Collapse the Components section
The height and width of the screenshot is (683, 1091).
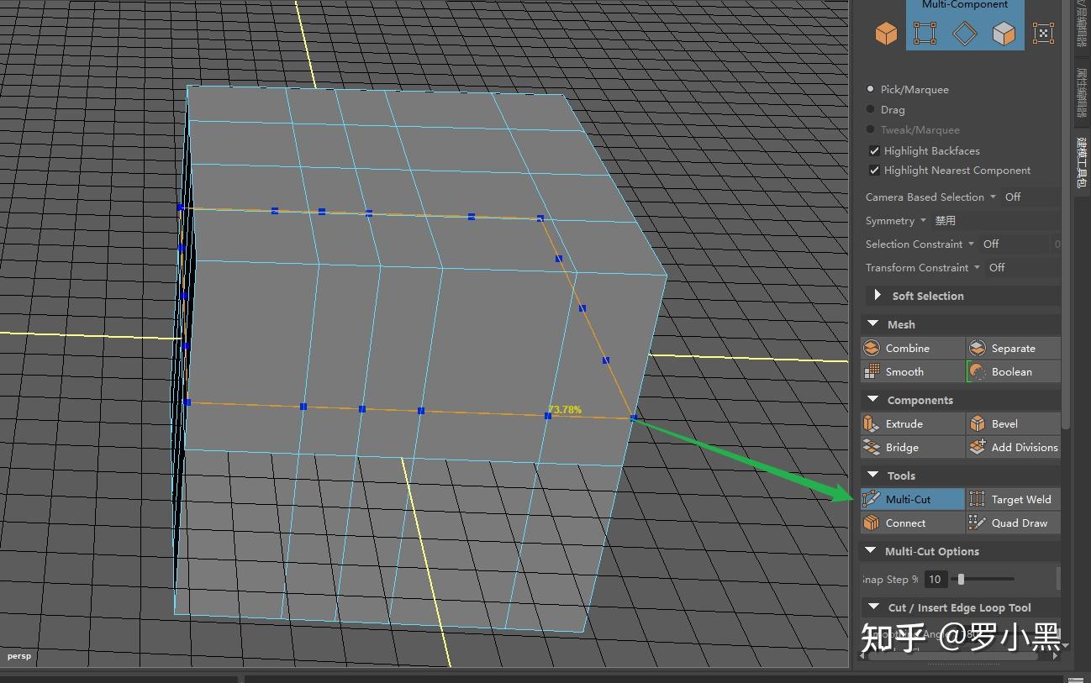click(872, 400)
